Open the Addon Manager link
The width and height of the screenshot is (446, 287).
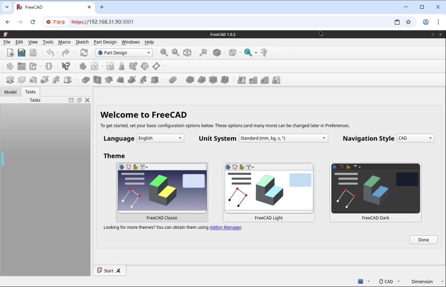coord(225,227)
